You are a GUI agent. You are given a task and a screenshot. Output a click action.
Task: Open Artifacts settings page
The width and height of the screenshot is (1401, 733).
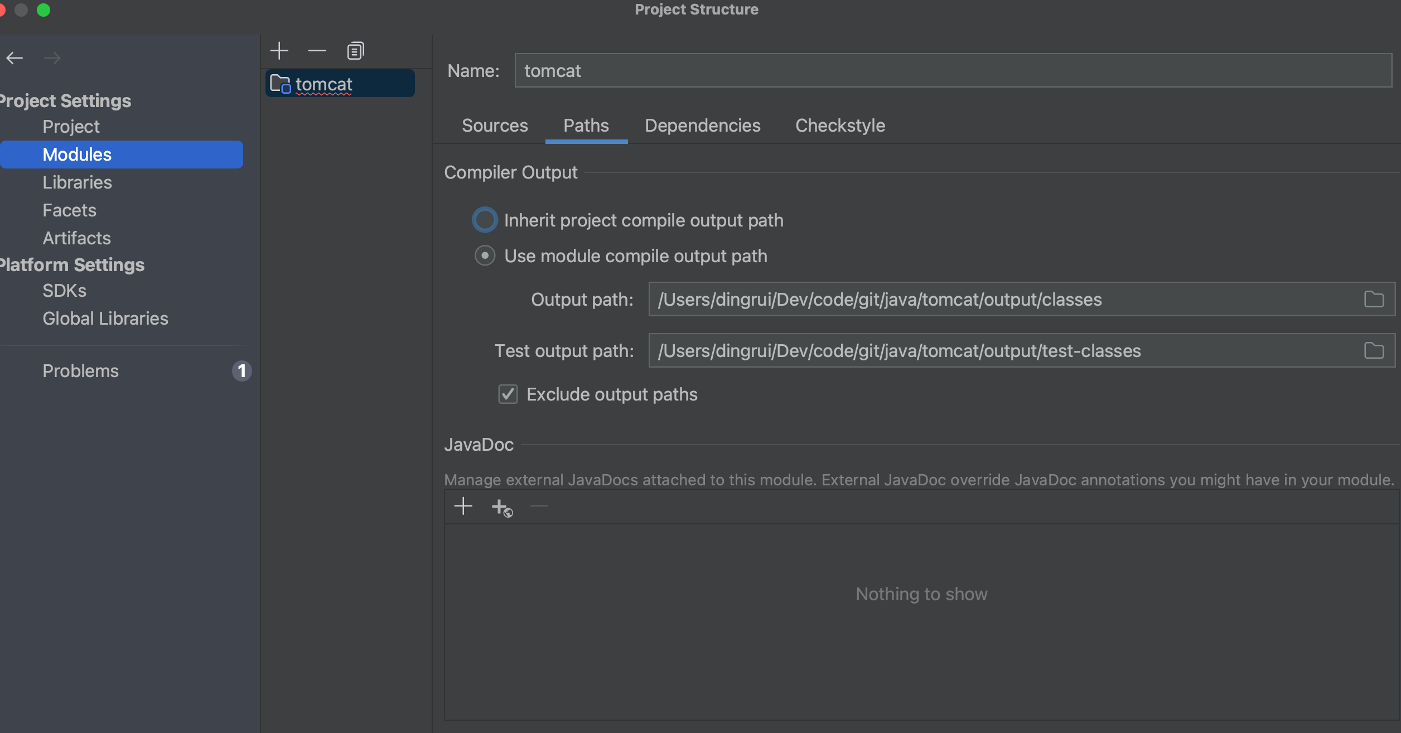click(76, 238)
